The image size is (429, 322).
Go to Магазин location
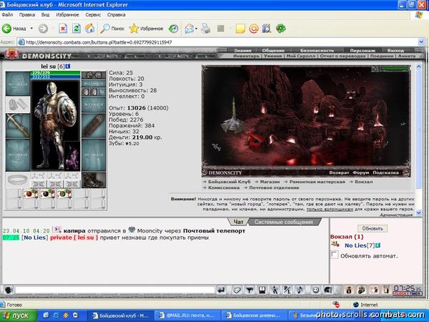coord(270,182)
